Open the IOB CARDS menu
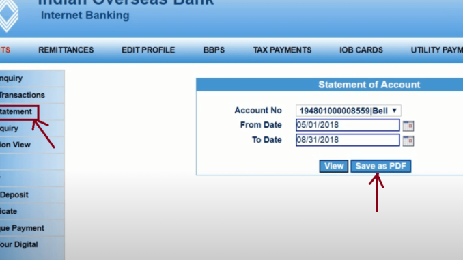463x260 pixels. pos(361,50)
